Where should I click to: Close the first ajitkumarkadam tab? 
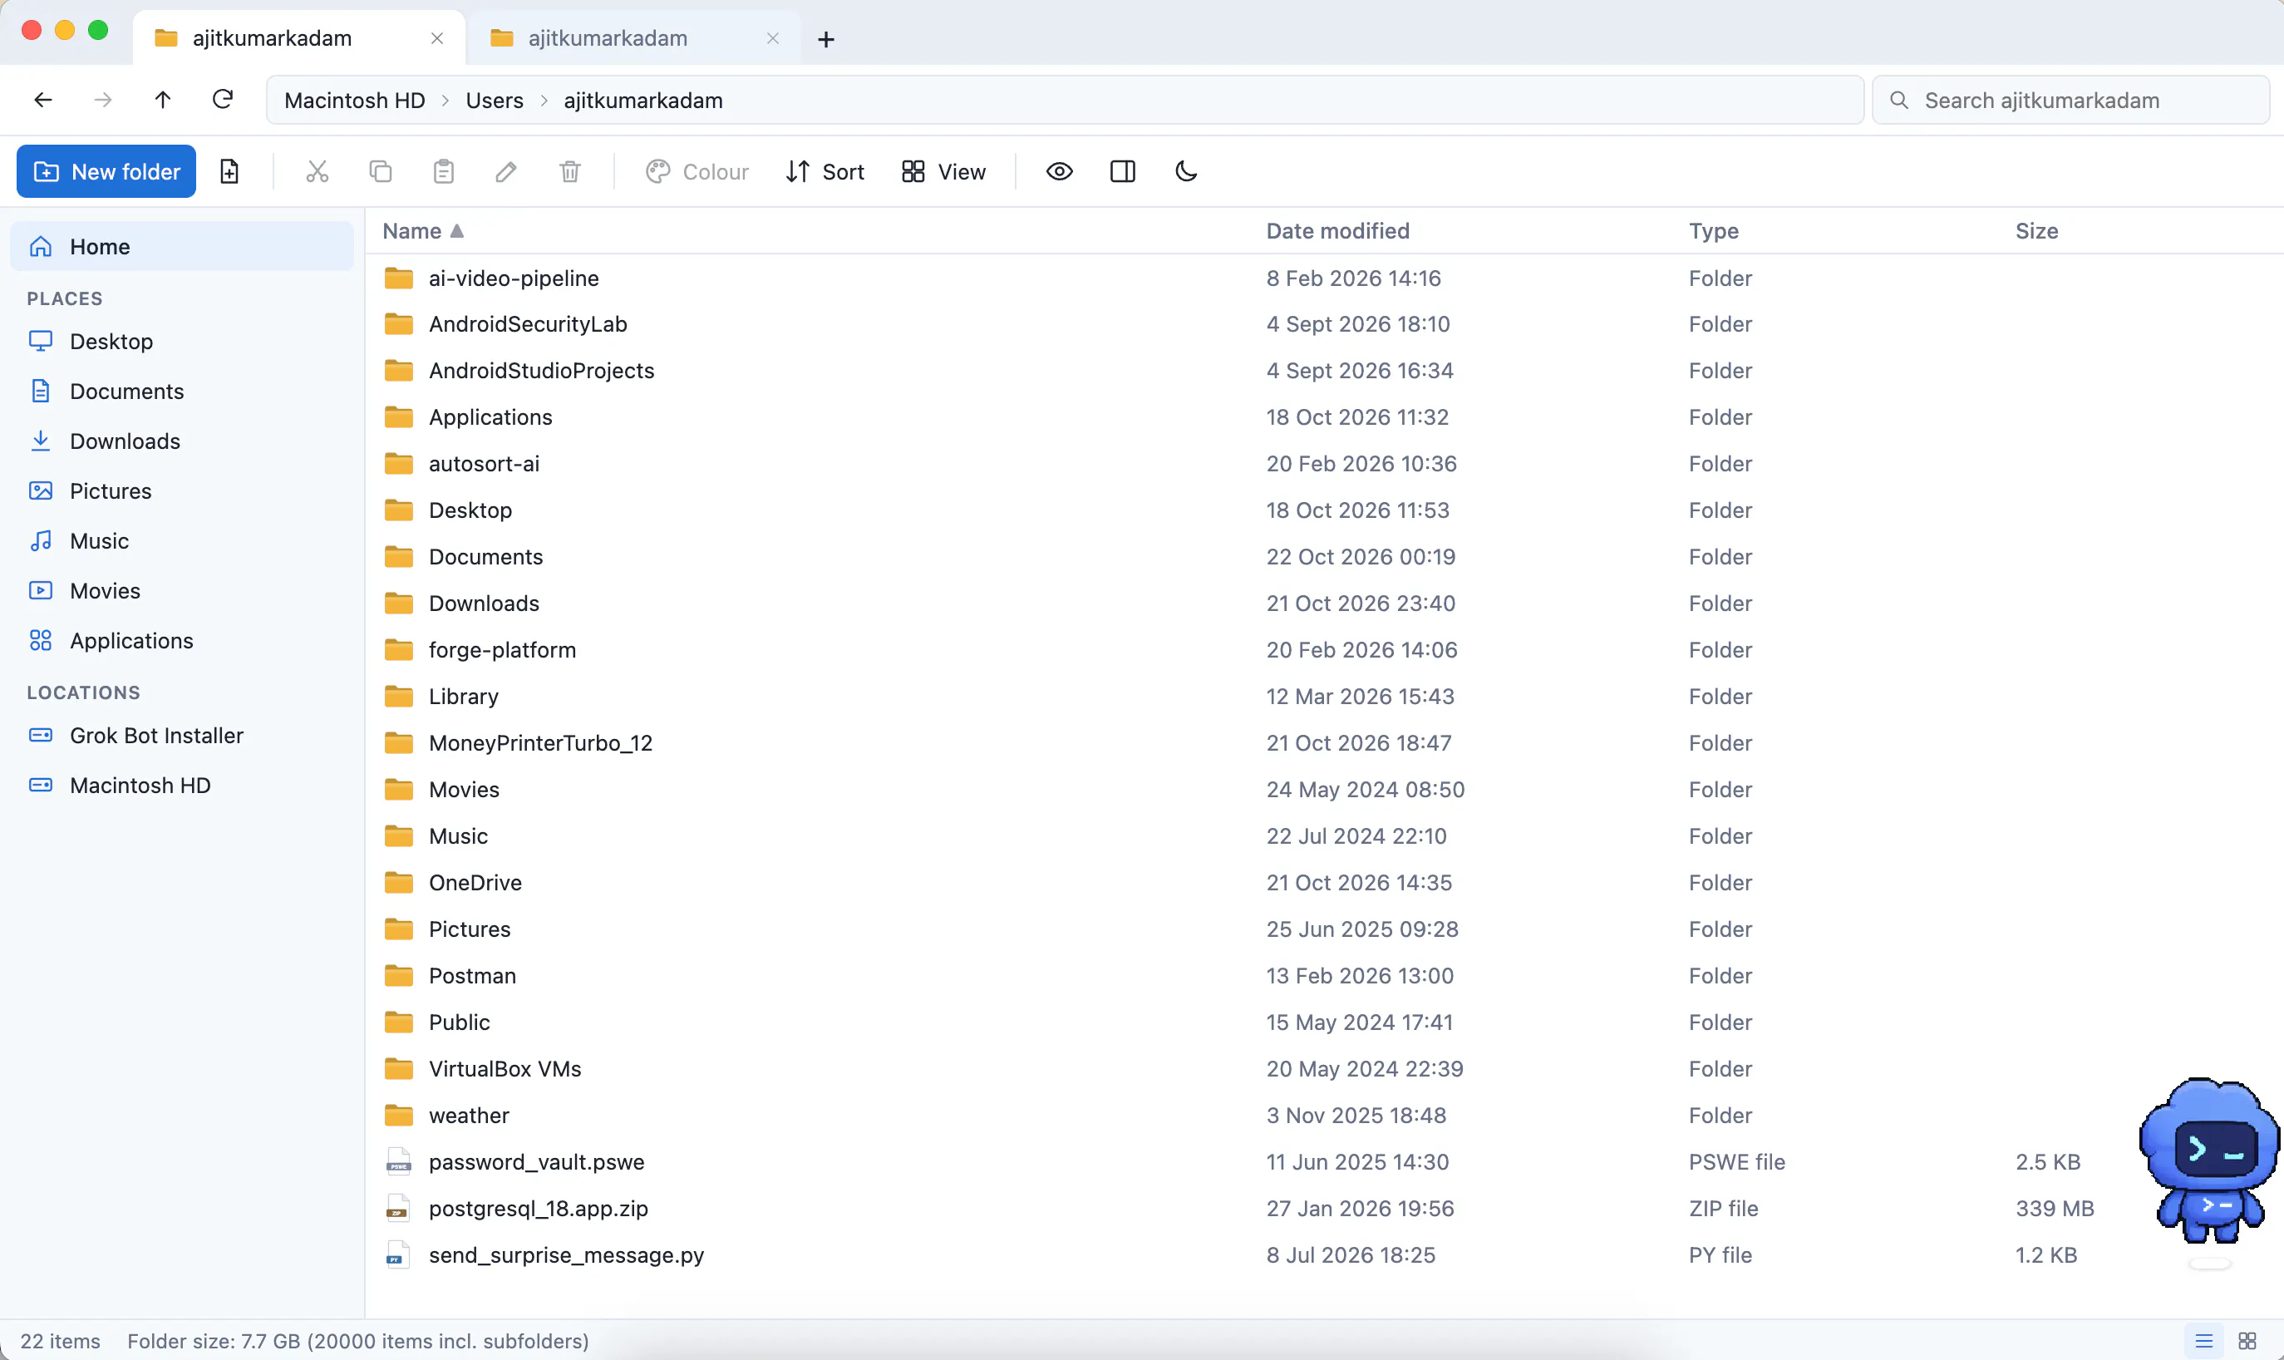(x=437, y=38)
